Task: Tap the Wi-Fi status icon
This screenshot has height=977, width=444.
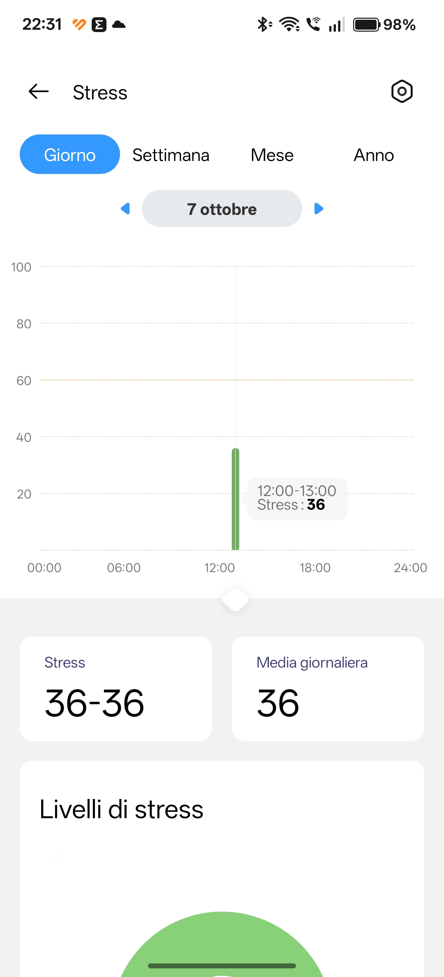Action: pos(289,25)
